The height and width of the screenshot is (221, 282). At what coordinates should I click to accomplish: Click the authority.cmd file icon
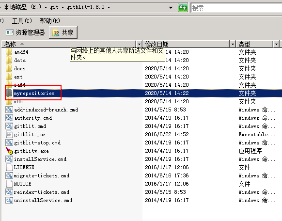(9, 118)
